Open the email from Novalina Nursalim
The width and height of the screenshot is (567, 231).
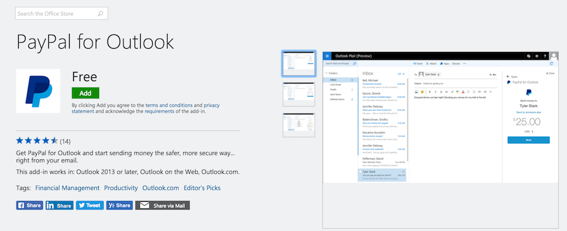click(383, 135)
